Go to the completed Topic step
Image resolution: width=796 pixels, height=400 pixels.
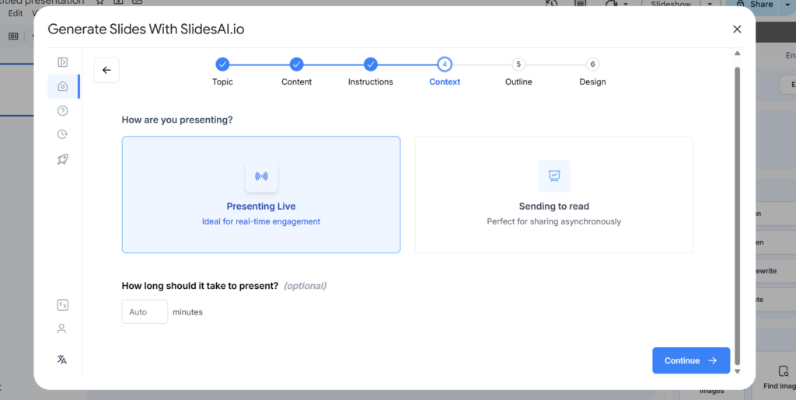click(222, 64)
